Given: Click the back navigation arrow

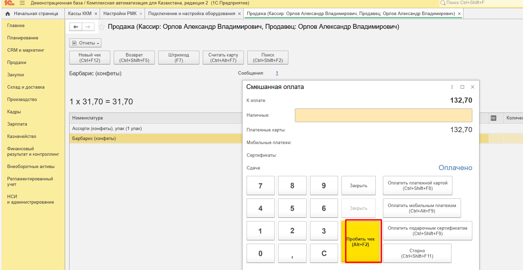Looking at the screenshot, I should point(76,27).
